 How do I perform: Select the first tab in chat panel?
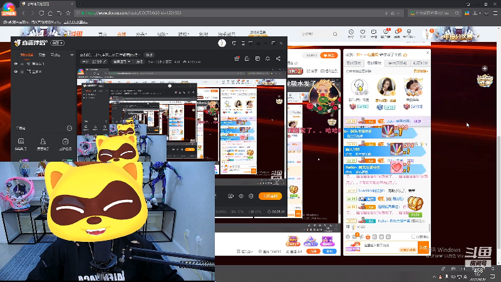[x=354, y=63]
